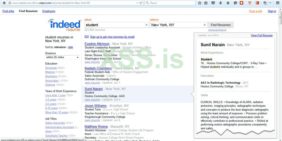Save Kadijah Chambers' resume

(x=92, y=83)
